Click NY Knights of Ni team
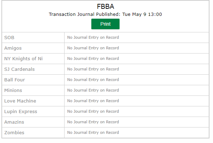The height and width of the screenshot is (143, 213). coord(23,59)
